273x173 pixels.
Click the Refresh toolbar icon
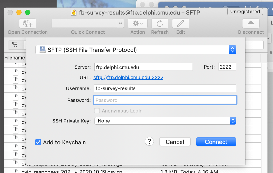pyautogui.click(x=160, y=23)
